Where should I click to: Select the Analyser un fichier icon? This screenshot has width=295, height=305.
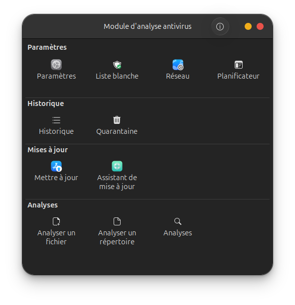(x=56, y=221)
